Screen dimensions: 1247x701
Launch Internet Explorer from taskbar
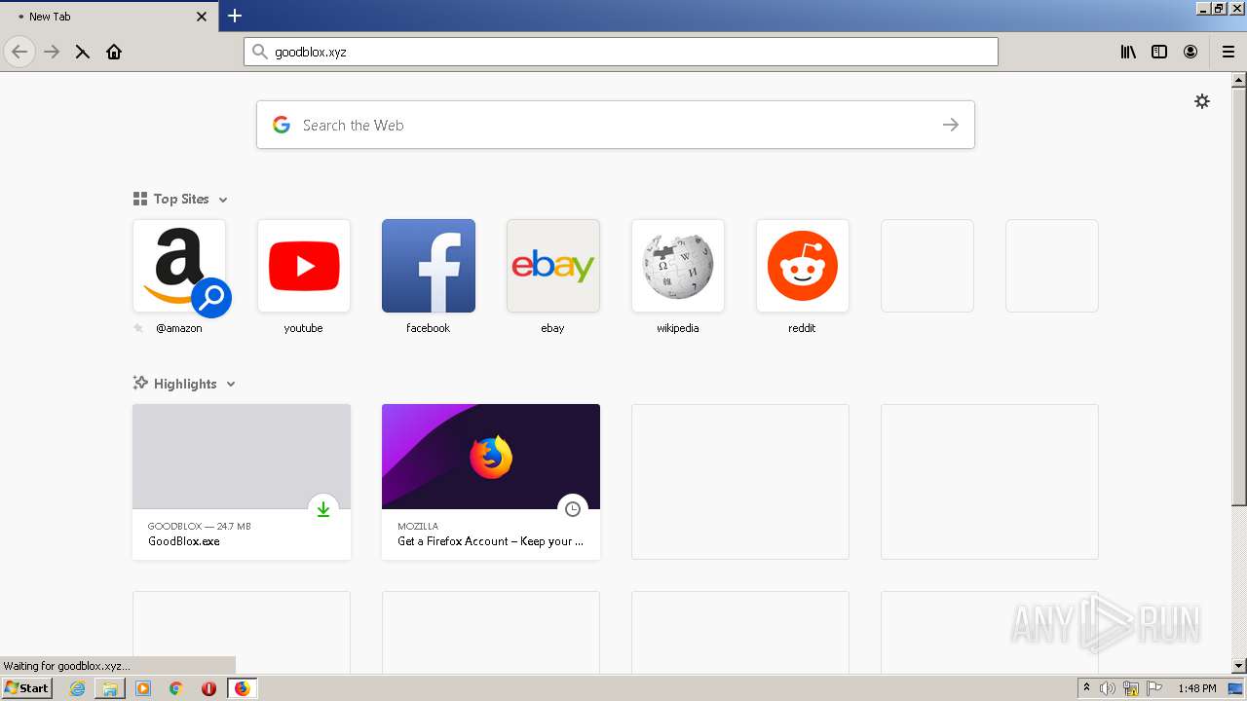[x=77, y=688]
